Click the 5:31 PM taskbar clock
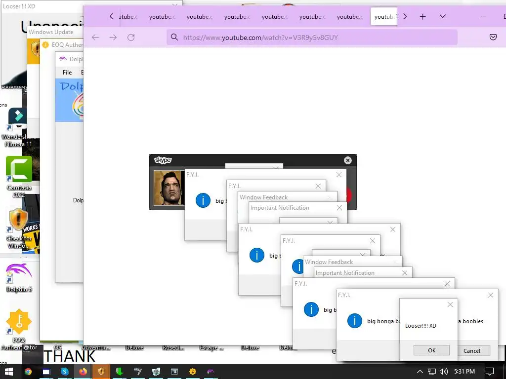 tap(464, 372)
